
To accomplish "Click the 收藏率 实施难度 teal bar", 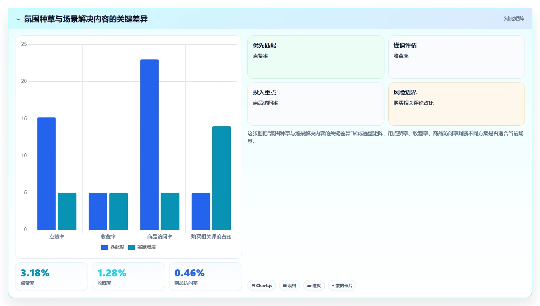I will [x=118, y=211].
